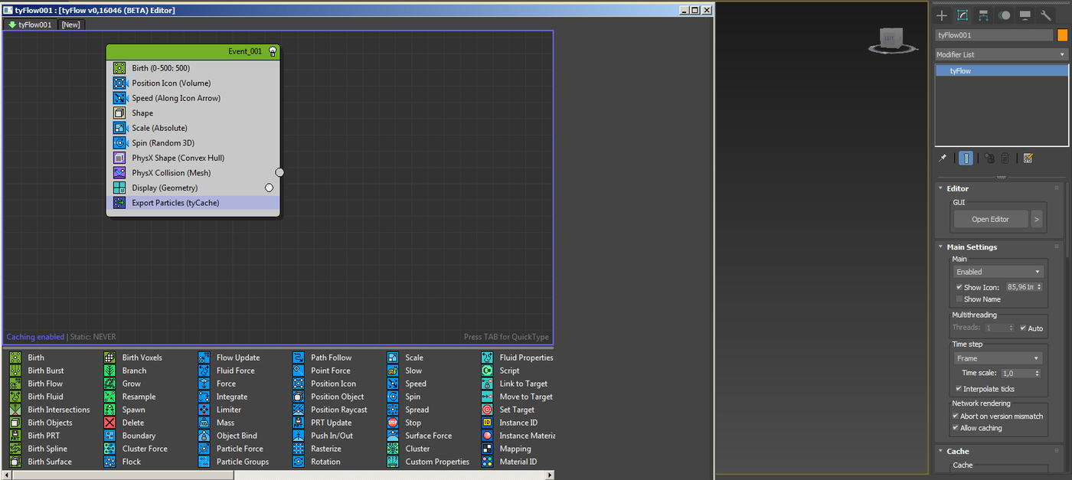This screenshot has width=1072, height=480.
Task: Open the Frame time step dropdown
Action: [998, 358]
